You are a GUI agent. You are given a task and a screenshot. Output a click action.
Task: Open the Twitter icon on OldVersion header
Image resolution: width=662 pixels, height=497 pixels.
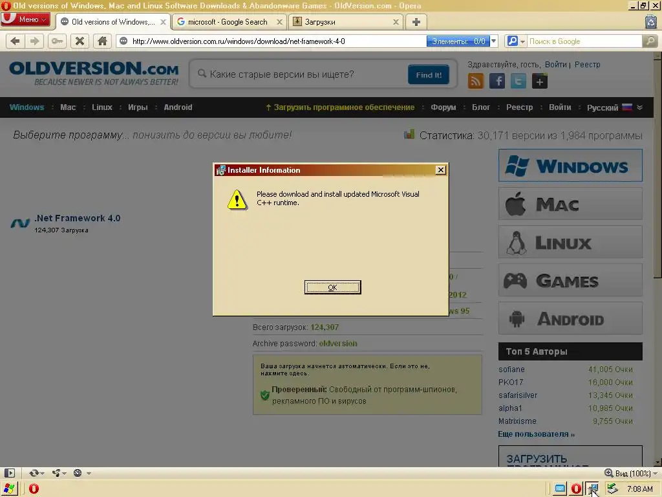click(518, 81)
